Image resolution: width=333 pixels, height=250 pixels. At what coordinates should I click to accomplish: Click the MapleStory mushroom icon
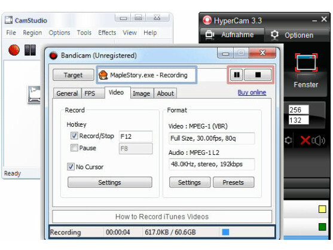pyautogui.click(x=103, y=75)
